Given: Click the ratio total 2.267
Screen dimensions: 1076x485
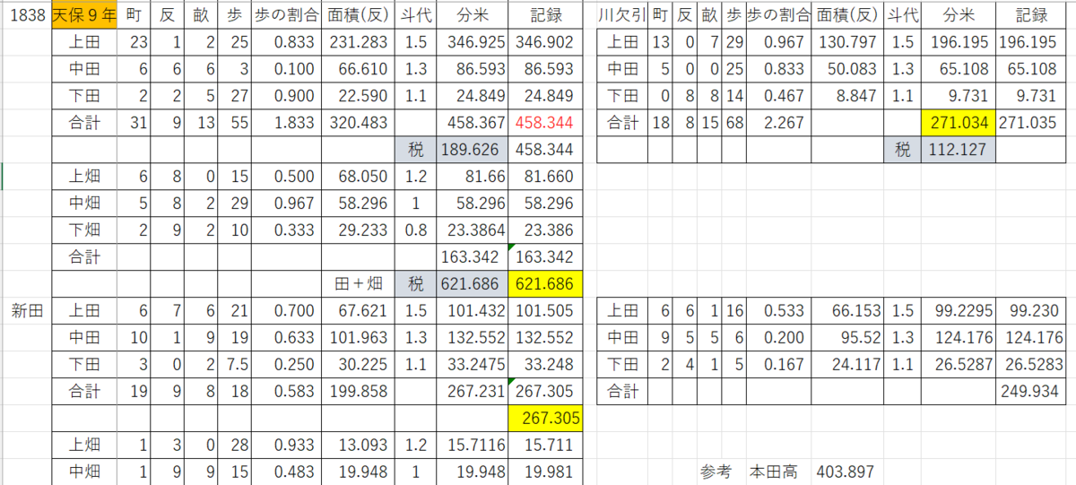Looking at the screenshot, I should pos(778,122).
